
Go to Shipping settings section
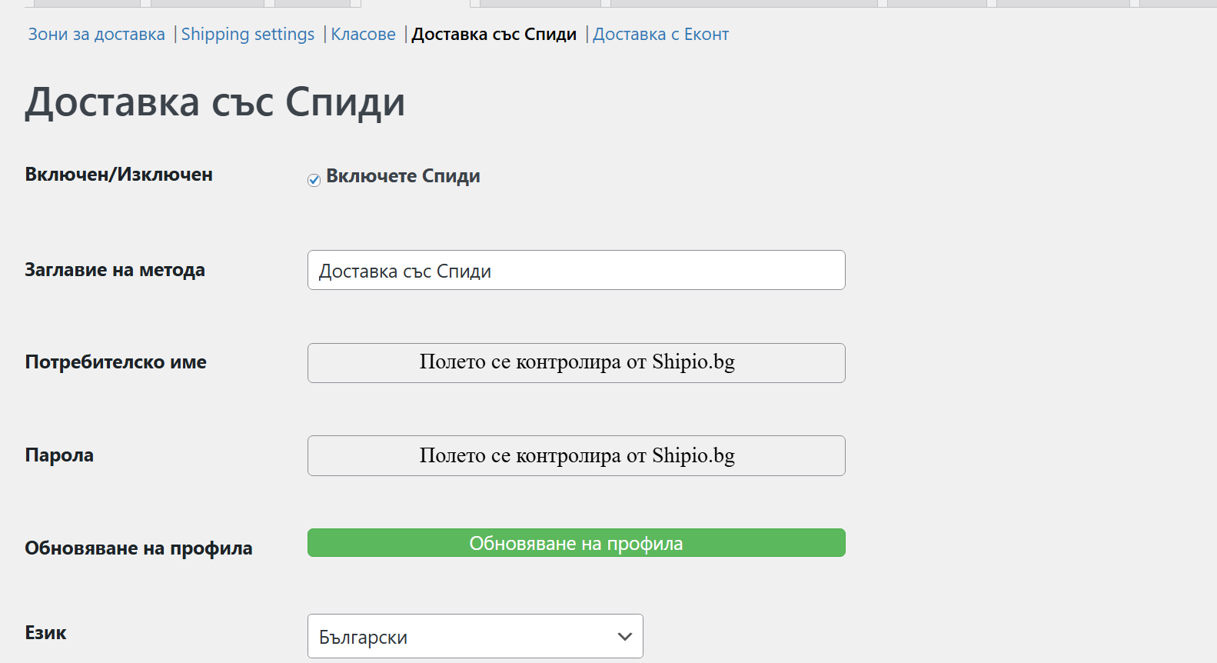coord(248,35)
